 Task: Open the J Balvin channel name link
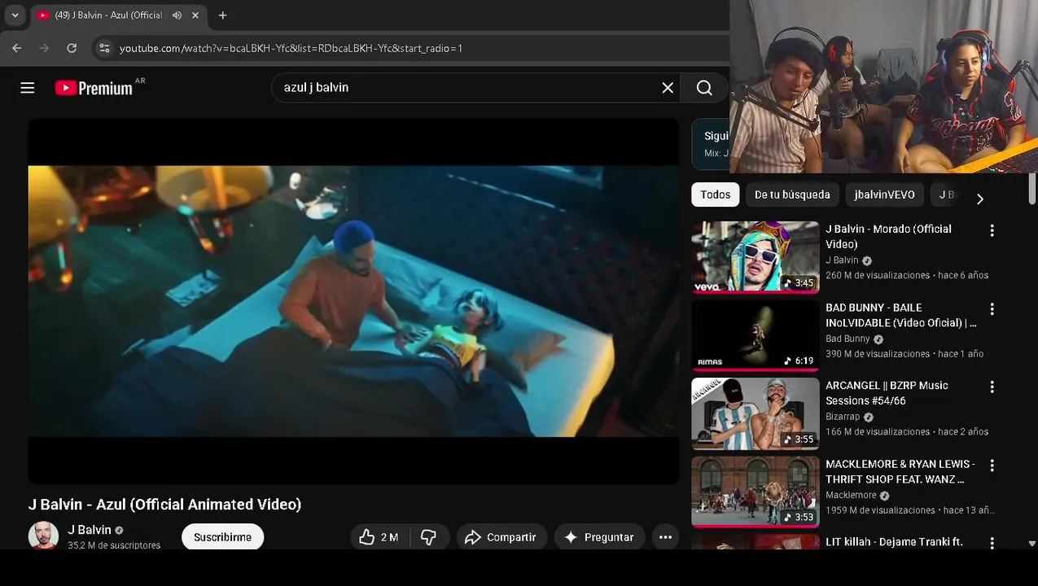tap(90, 530)
